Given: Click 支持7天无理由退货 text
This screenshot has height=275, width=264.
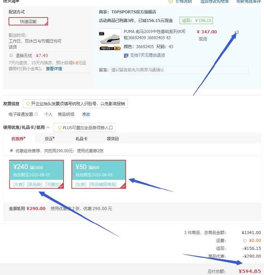Looking at the screenshot, I should click(147, 55).
